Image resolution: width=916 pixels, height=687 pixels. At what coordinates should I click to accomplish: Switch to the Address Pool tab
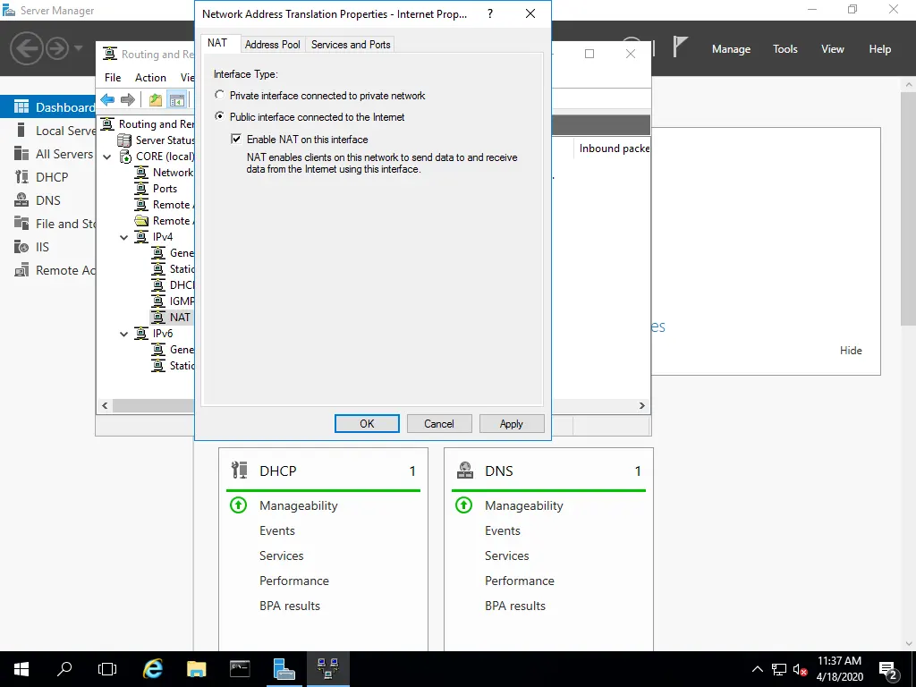tap(272, 45)
